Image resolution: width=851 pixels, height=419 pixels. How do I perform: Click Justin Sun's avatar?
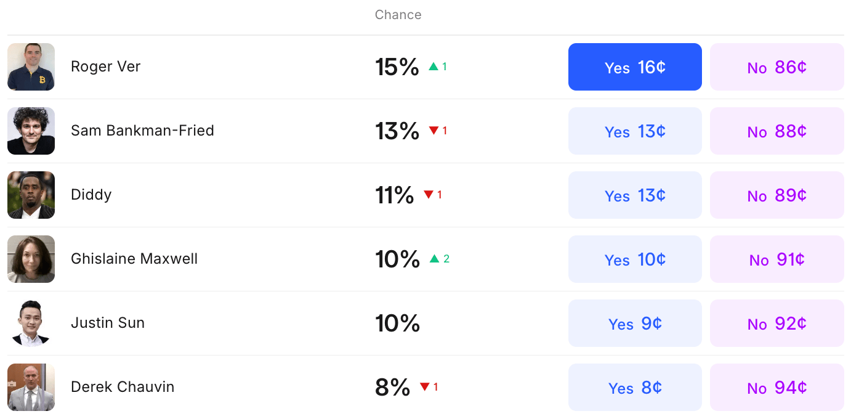[x=31, y=323]
